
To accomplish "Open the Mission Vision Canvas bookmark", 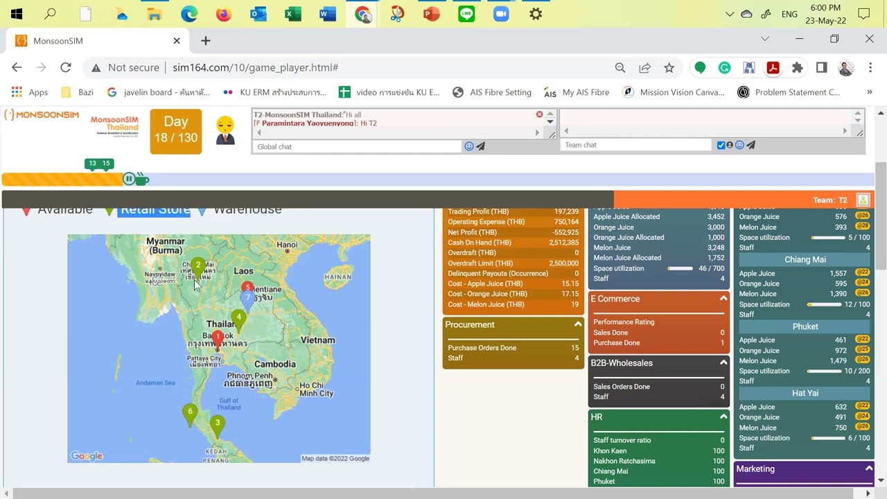I will click(674, 92).
